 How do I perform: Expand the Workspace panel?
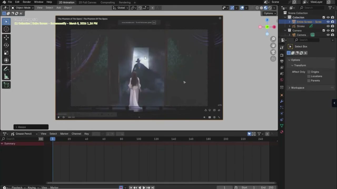coord(289,88)
